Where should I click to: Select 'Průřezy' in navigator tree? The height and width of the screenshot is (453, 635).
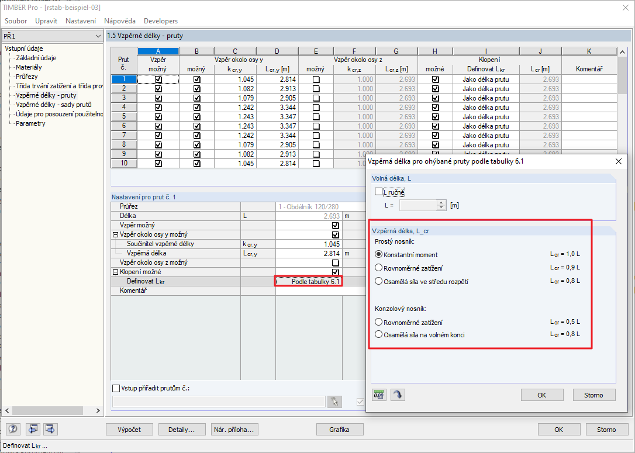click(x=27, y=77)
